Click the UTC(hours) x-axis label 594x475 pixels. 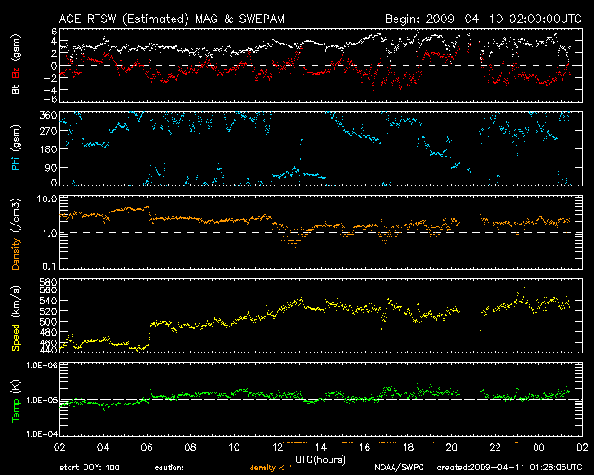322,458
